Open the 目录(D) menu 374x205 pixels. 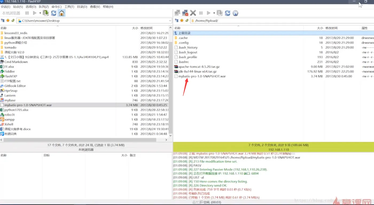coord(82,7)
